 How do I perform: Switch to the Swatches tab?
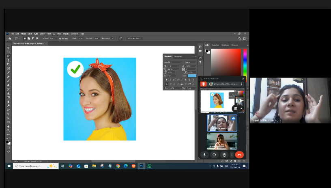point(215,45)
